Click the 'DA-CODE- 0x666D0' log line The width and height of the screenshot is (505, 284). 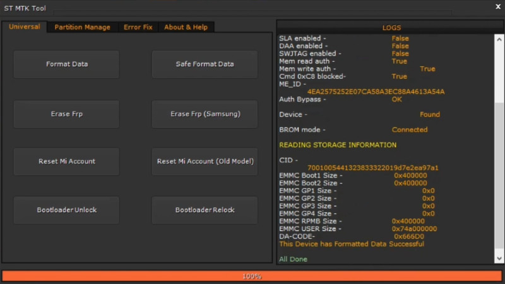[x=352, y=236]
